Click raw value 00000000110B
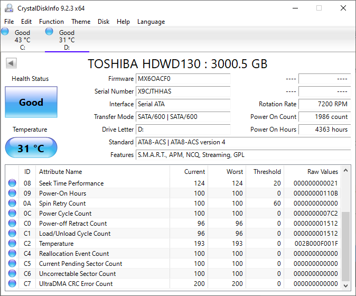 315,193
